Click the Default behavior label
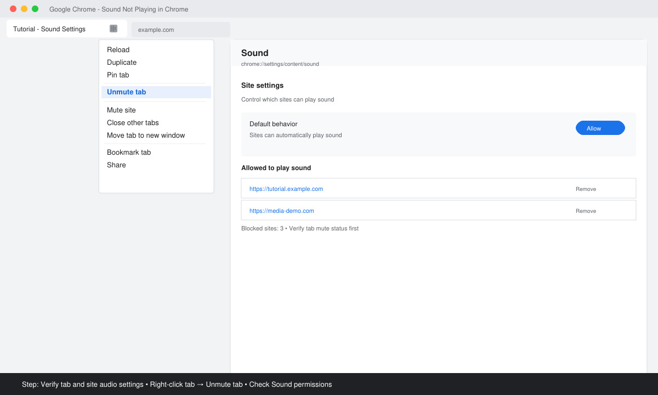 274,124
